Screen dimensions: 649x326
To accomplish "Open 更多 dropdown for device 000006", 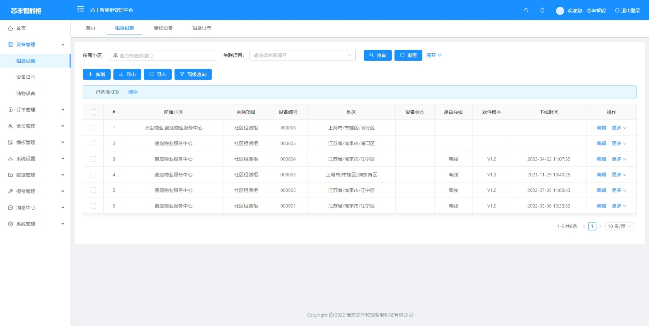I will tap(619, 128).
